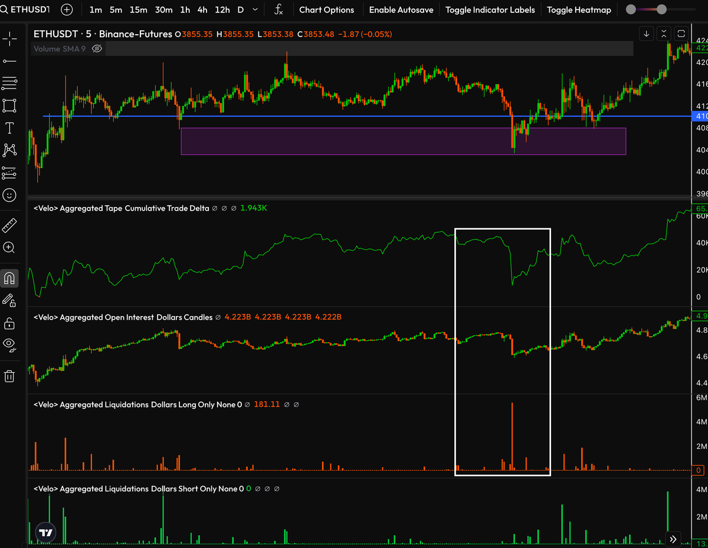Switch to the 1m timeframe
708x548 pixels.
[x=96, y=9]
